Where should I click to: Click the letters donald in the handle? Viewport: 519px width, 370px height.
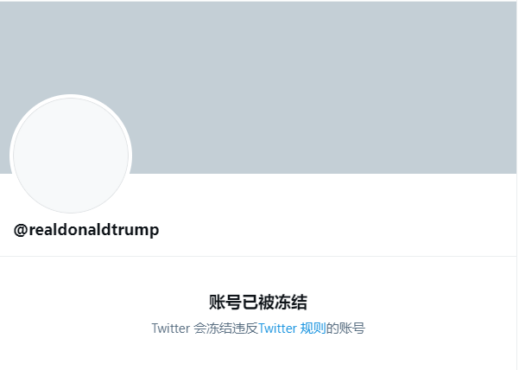(x=85, y=229)
